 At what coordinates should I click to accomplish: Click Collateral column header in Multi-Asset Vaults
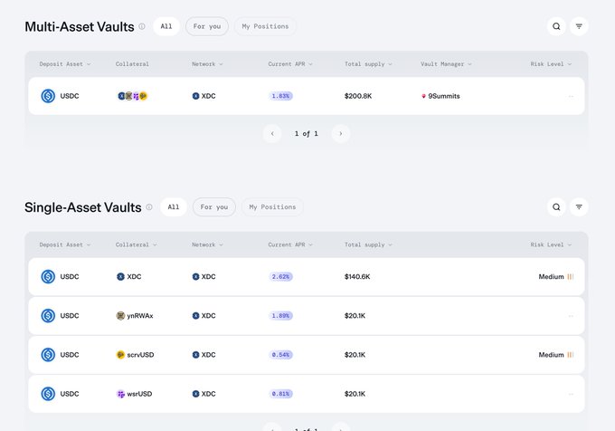(132, 64)
